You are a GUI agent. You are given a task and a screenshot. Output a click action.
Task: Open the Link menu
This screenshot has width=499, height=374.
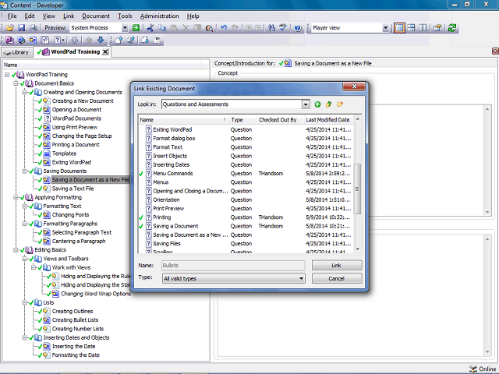click(69, 16)
